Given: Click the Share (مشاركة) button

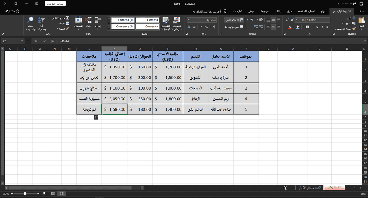Looking at the screenshot, I should 13,11.
